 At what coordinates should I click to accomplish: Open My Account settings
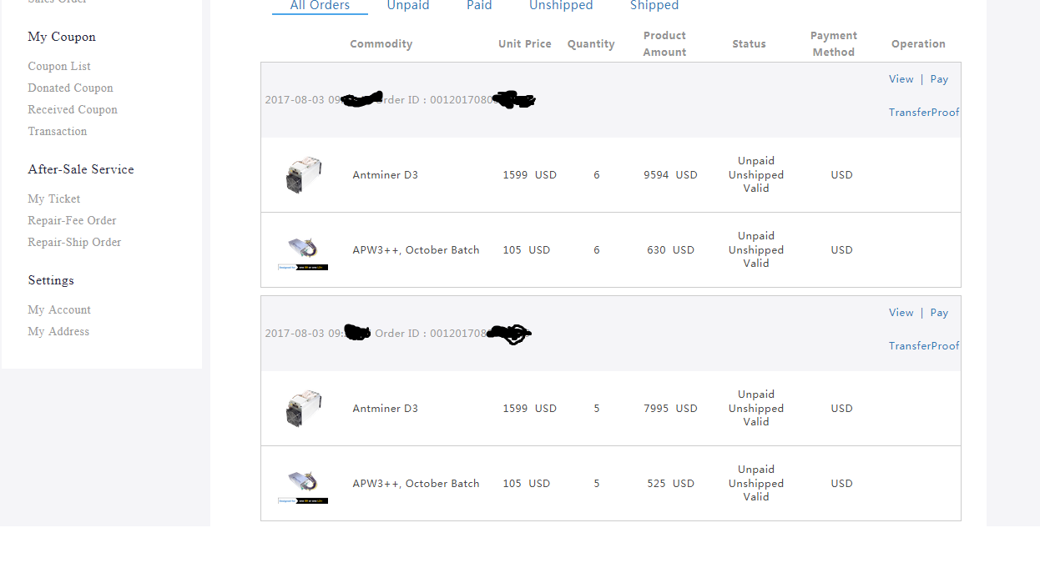tap(59, 309)
